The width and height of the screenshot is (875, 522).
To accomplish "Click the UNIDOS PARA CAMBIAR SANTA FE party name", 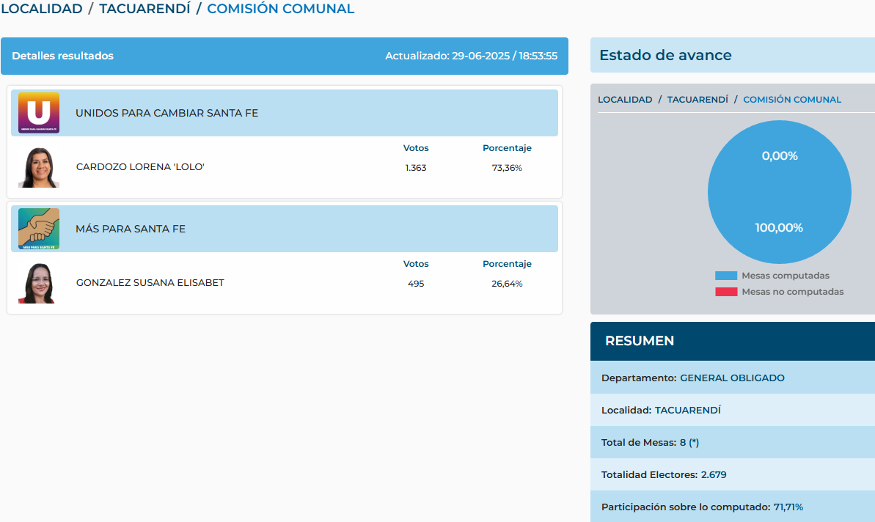I will point(166,114).
